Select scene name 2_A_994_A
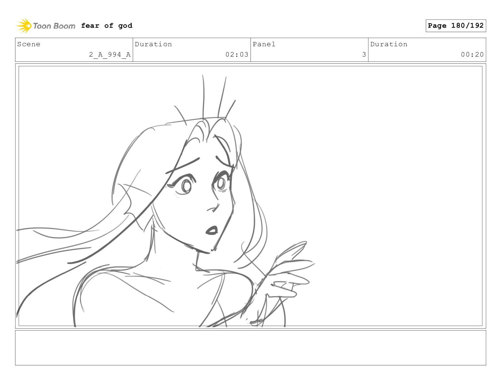This screenshot has width=502, height=388. pos(110,54)
